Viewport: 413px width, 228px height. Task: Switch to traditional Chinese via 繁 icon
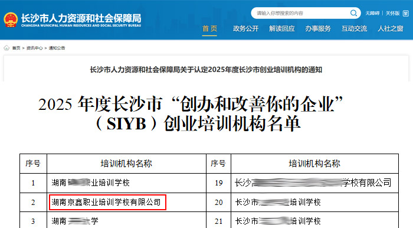click(406, 13)
